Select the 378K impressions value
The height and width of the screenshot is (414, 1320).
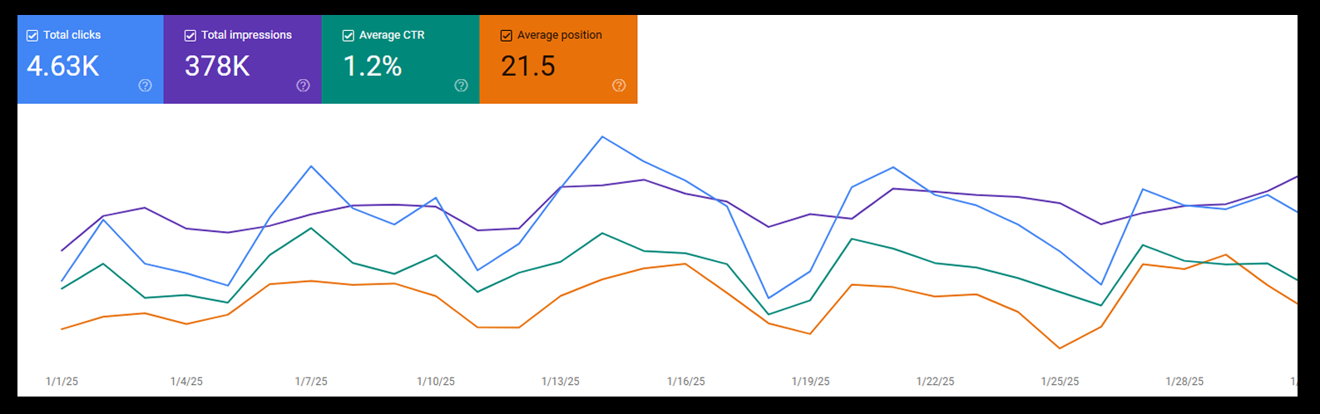217,67
